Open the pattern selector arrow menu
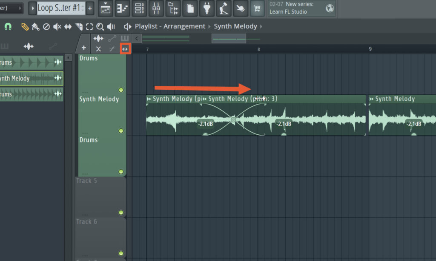Viewport: 436px width, 261px height. tap(32, 9)
